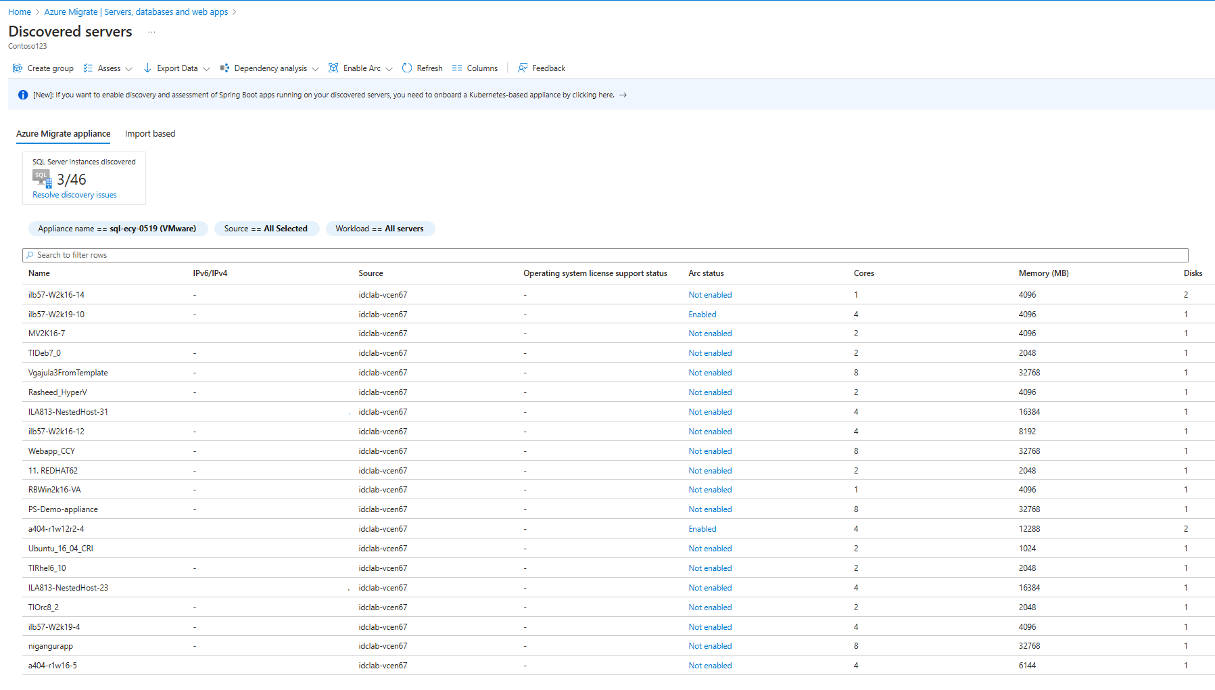This screenshot has height=690, width=1215.
Task: Click the Workload All servers filter
Action: pyautogui.click(x=379, y=229)
